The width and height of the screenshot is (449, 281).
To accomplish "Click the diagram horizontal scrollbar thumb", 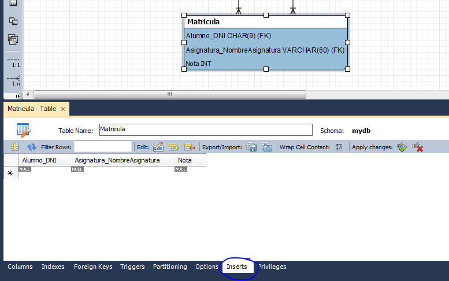I will (x=170, y=94).
